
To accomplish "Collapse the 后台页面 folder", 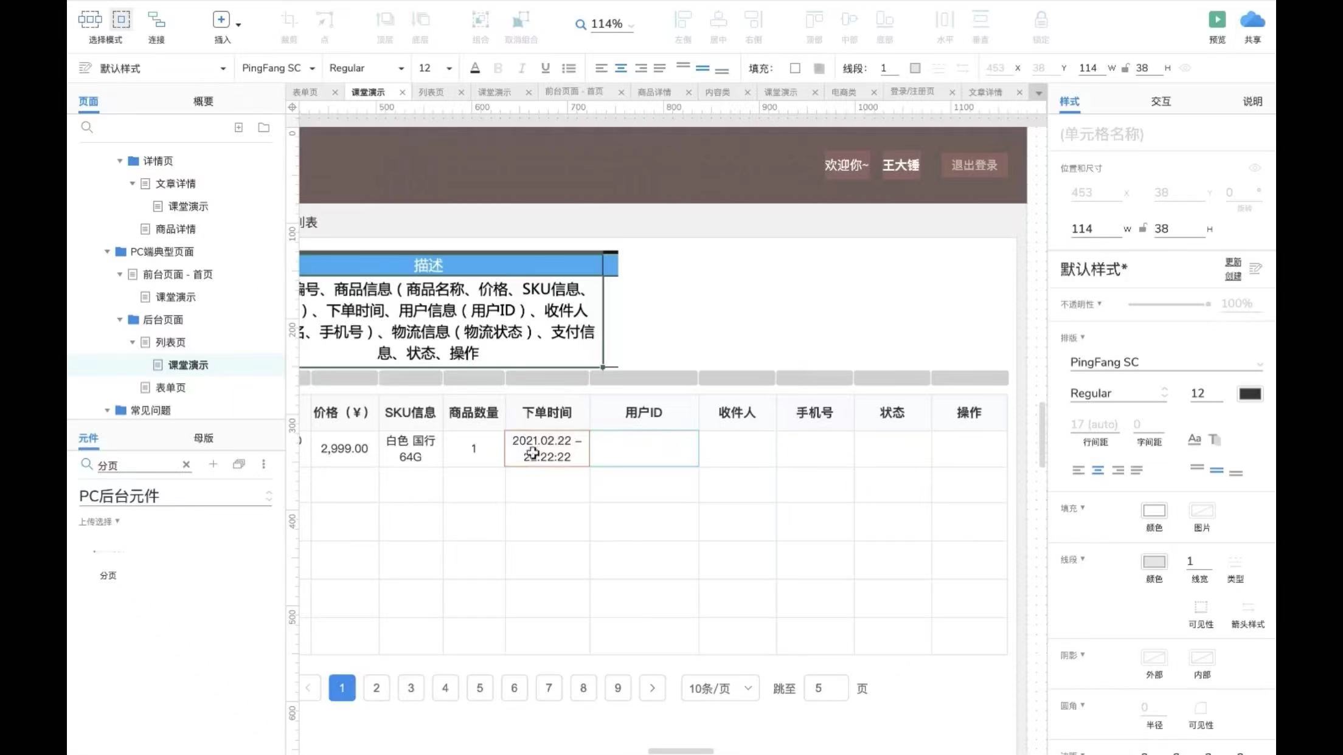I will click(x=120, y=320).
